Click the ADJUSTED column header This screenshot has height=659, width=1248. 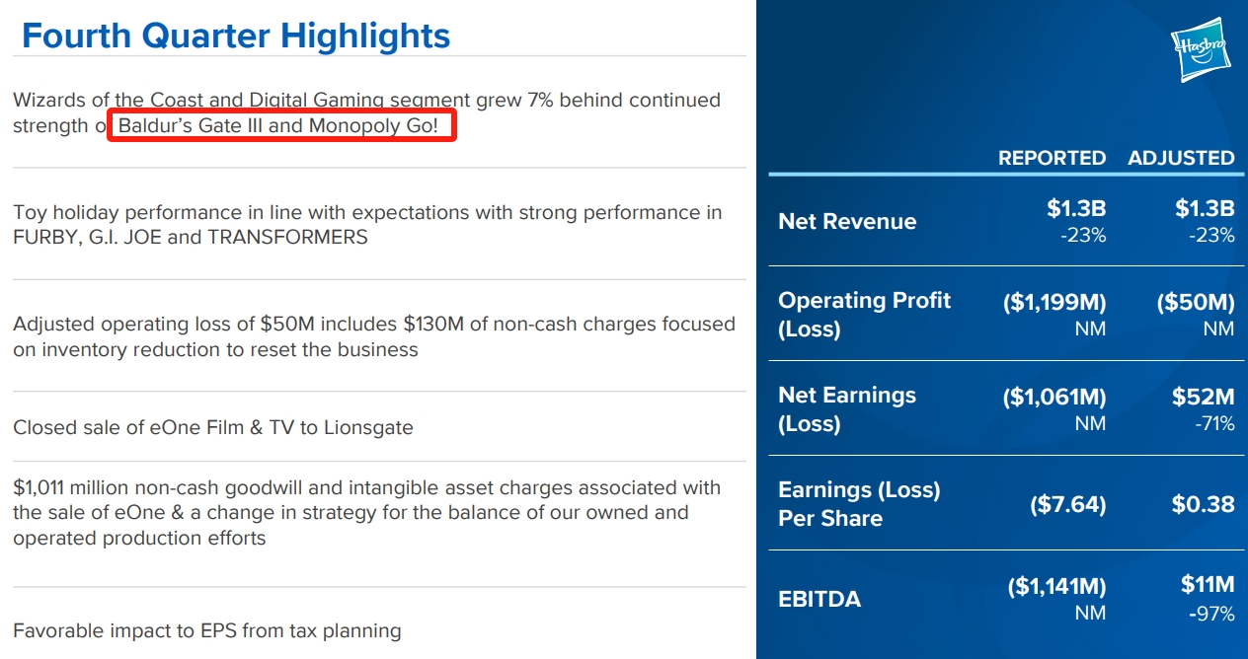click(x=1181, y=158)
